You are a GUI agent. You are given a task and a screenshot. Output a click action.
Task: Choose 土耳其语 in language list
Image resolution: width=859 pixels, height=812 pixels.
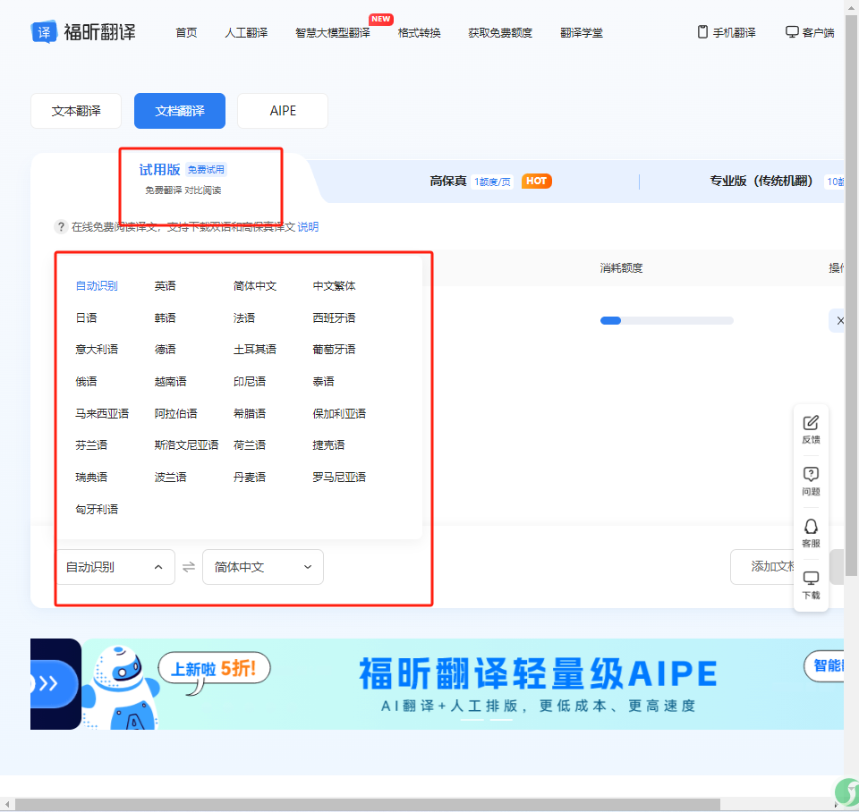(255, 350)
